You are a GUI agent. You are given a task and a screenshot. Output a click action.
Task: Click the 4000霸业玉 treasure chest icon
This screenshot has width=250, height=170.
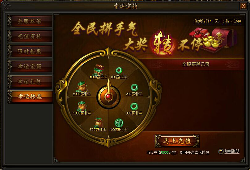[x=99, y=70]
